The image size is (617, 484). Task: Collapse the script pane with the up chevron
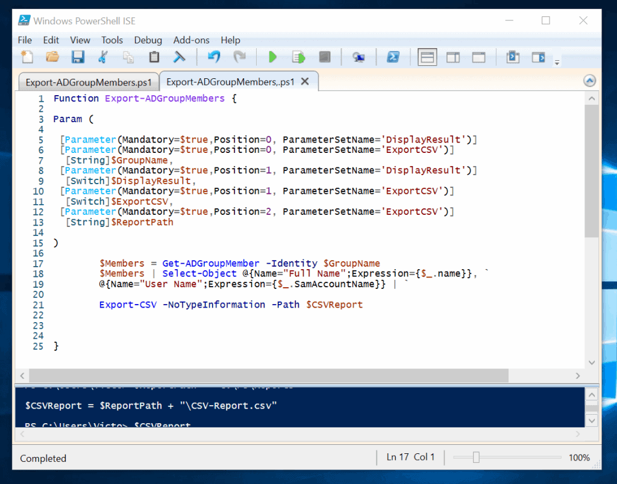coord(590,80)
